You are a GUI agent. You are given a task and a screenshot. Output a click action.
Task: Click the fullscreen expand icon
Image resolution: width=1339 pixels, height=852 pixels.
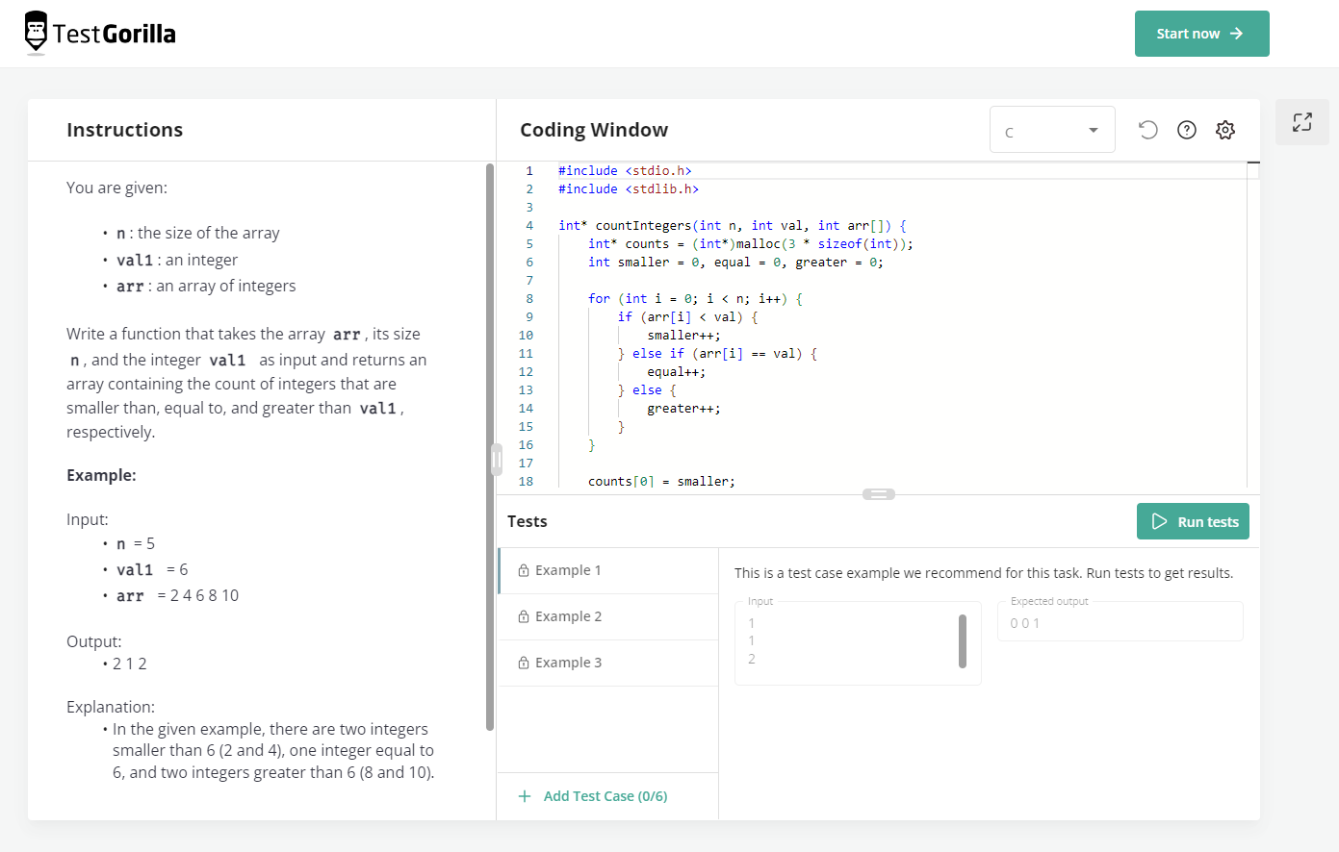pyautogui.click(x=1301, y=122)
